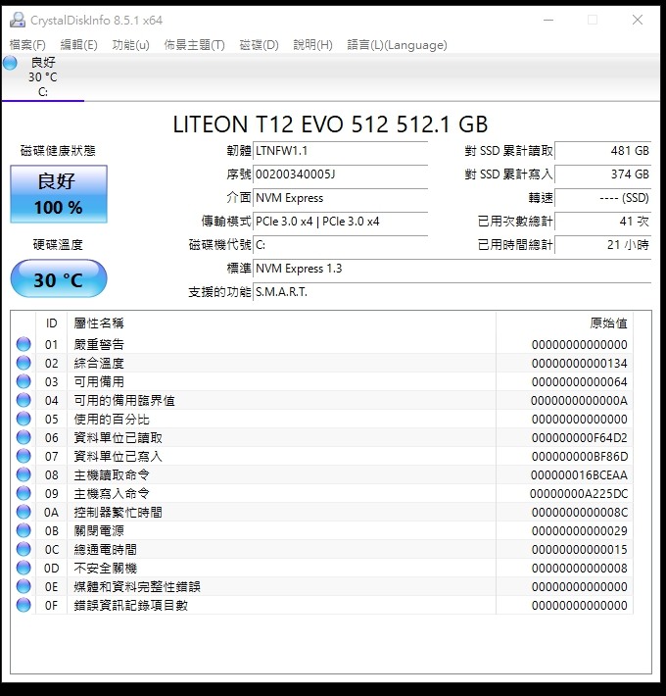
Task: Select the raw value 00000000000064
Action: pos(579,382)
